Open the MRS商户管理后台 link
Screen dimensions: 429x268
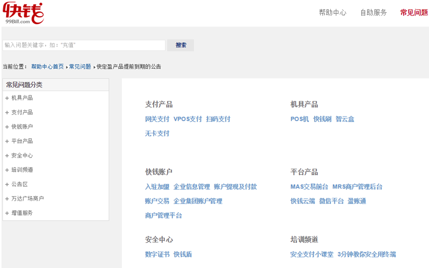pyautogui.click(x=357, y=187)
